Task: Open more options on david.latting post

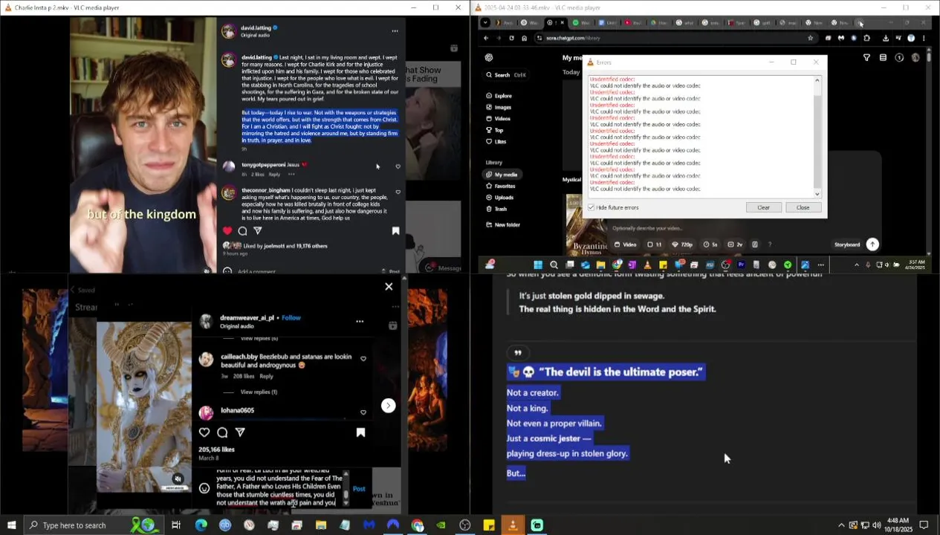Action: click(x=395, y=30)
